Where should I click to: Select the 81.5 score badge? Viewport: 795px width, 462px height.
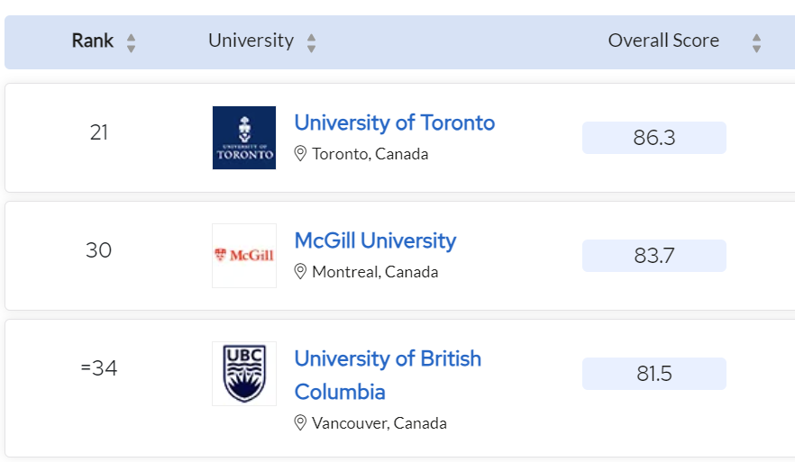(654, 374)
